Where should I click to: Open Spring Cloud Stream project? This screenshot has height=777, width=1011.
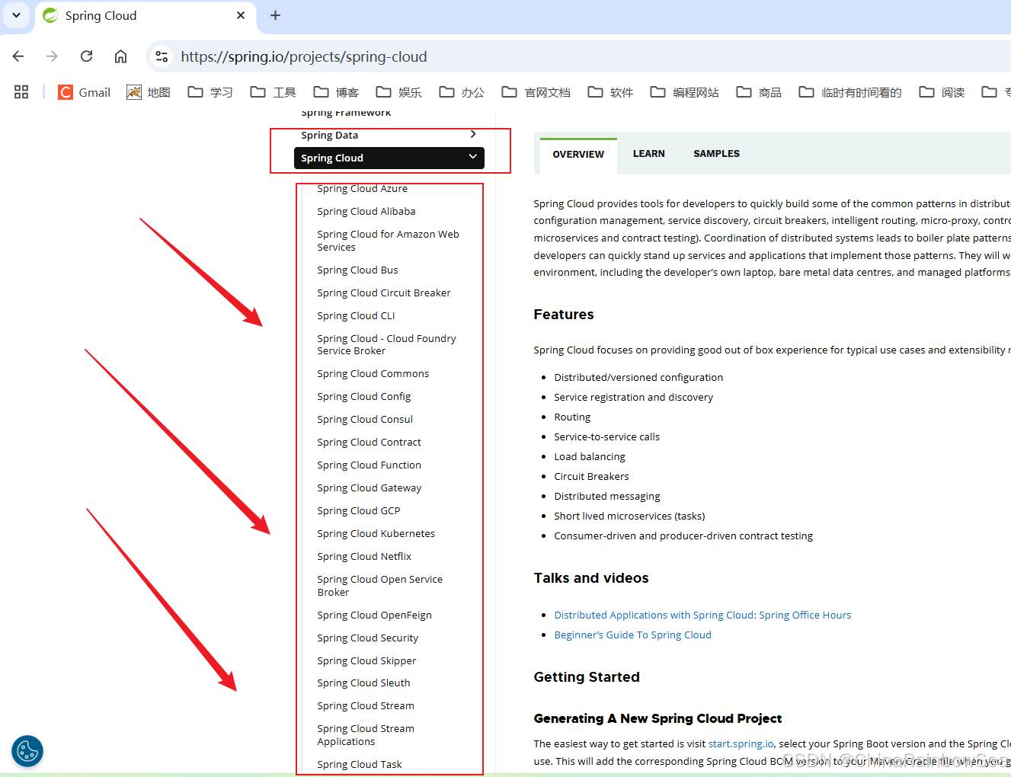[366, 705]
